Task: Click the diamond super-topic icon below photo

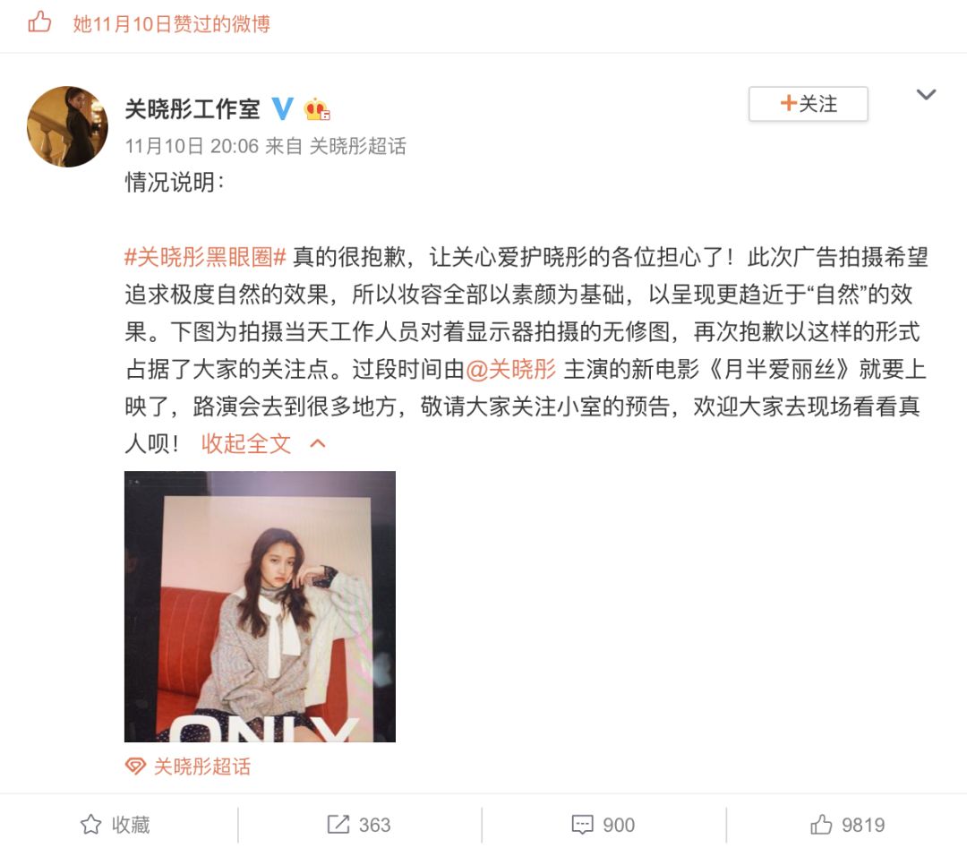Action: coord(135,766)
